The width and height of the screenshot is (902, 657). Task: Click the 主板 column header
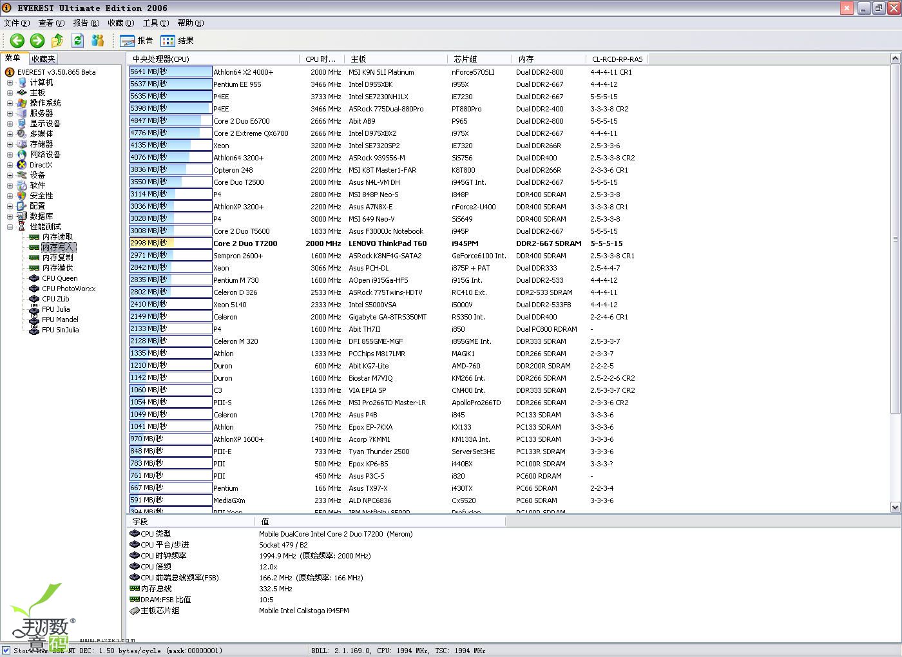tap(397, 59)
